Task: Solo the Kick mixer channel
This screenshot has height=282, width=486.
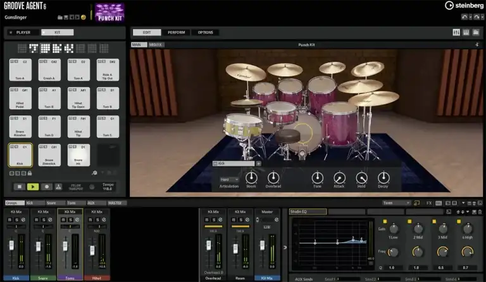Action: 16,220
